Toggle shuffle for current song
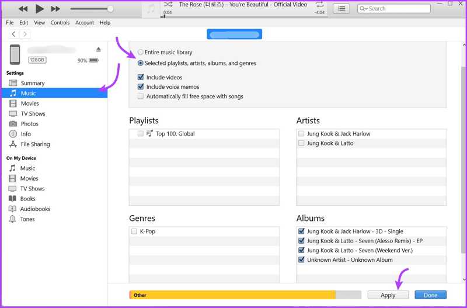The width and height of the screenshot is (467, 308). pyautogui.click(x=168, y=5)
